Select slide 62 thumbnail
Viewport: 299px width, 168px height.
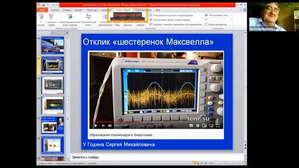[x=52, y=85]
